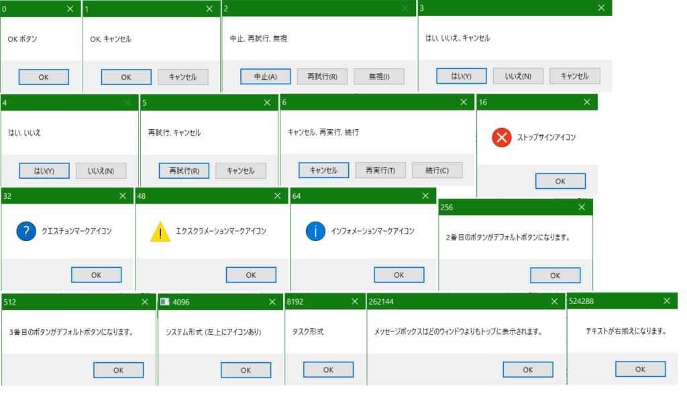Close dialog 4096 with X button

coord(272,302)
